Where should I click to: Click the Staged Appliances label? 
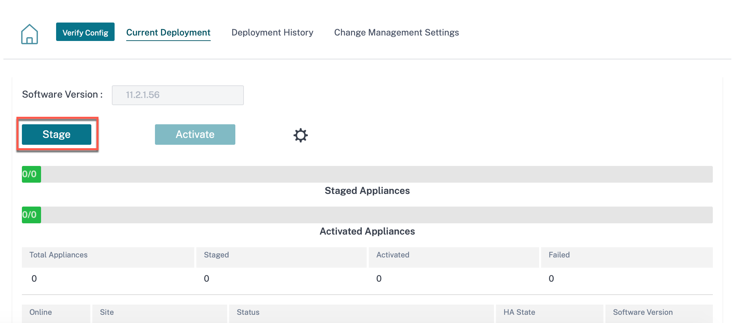coord(367,191)
